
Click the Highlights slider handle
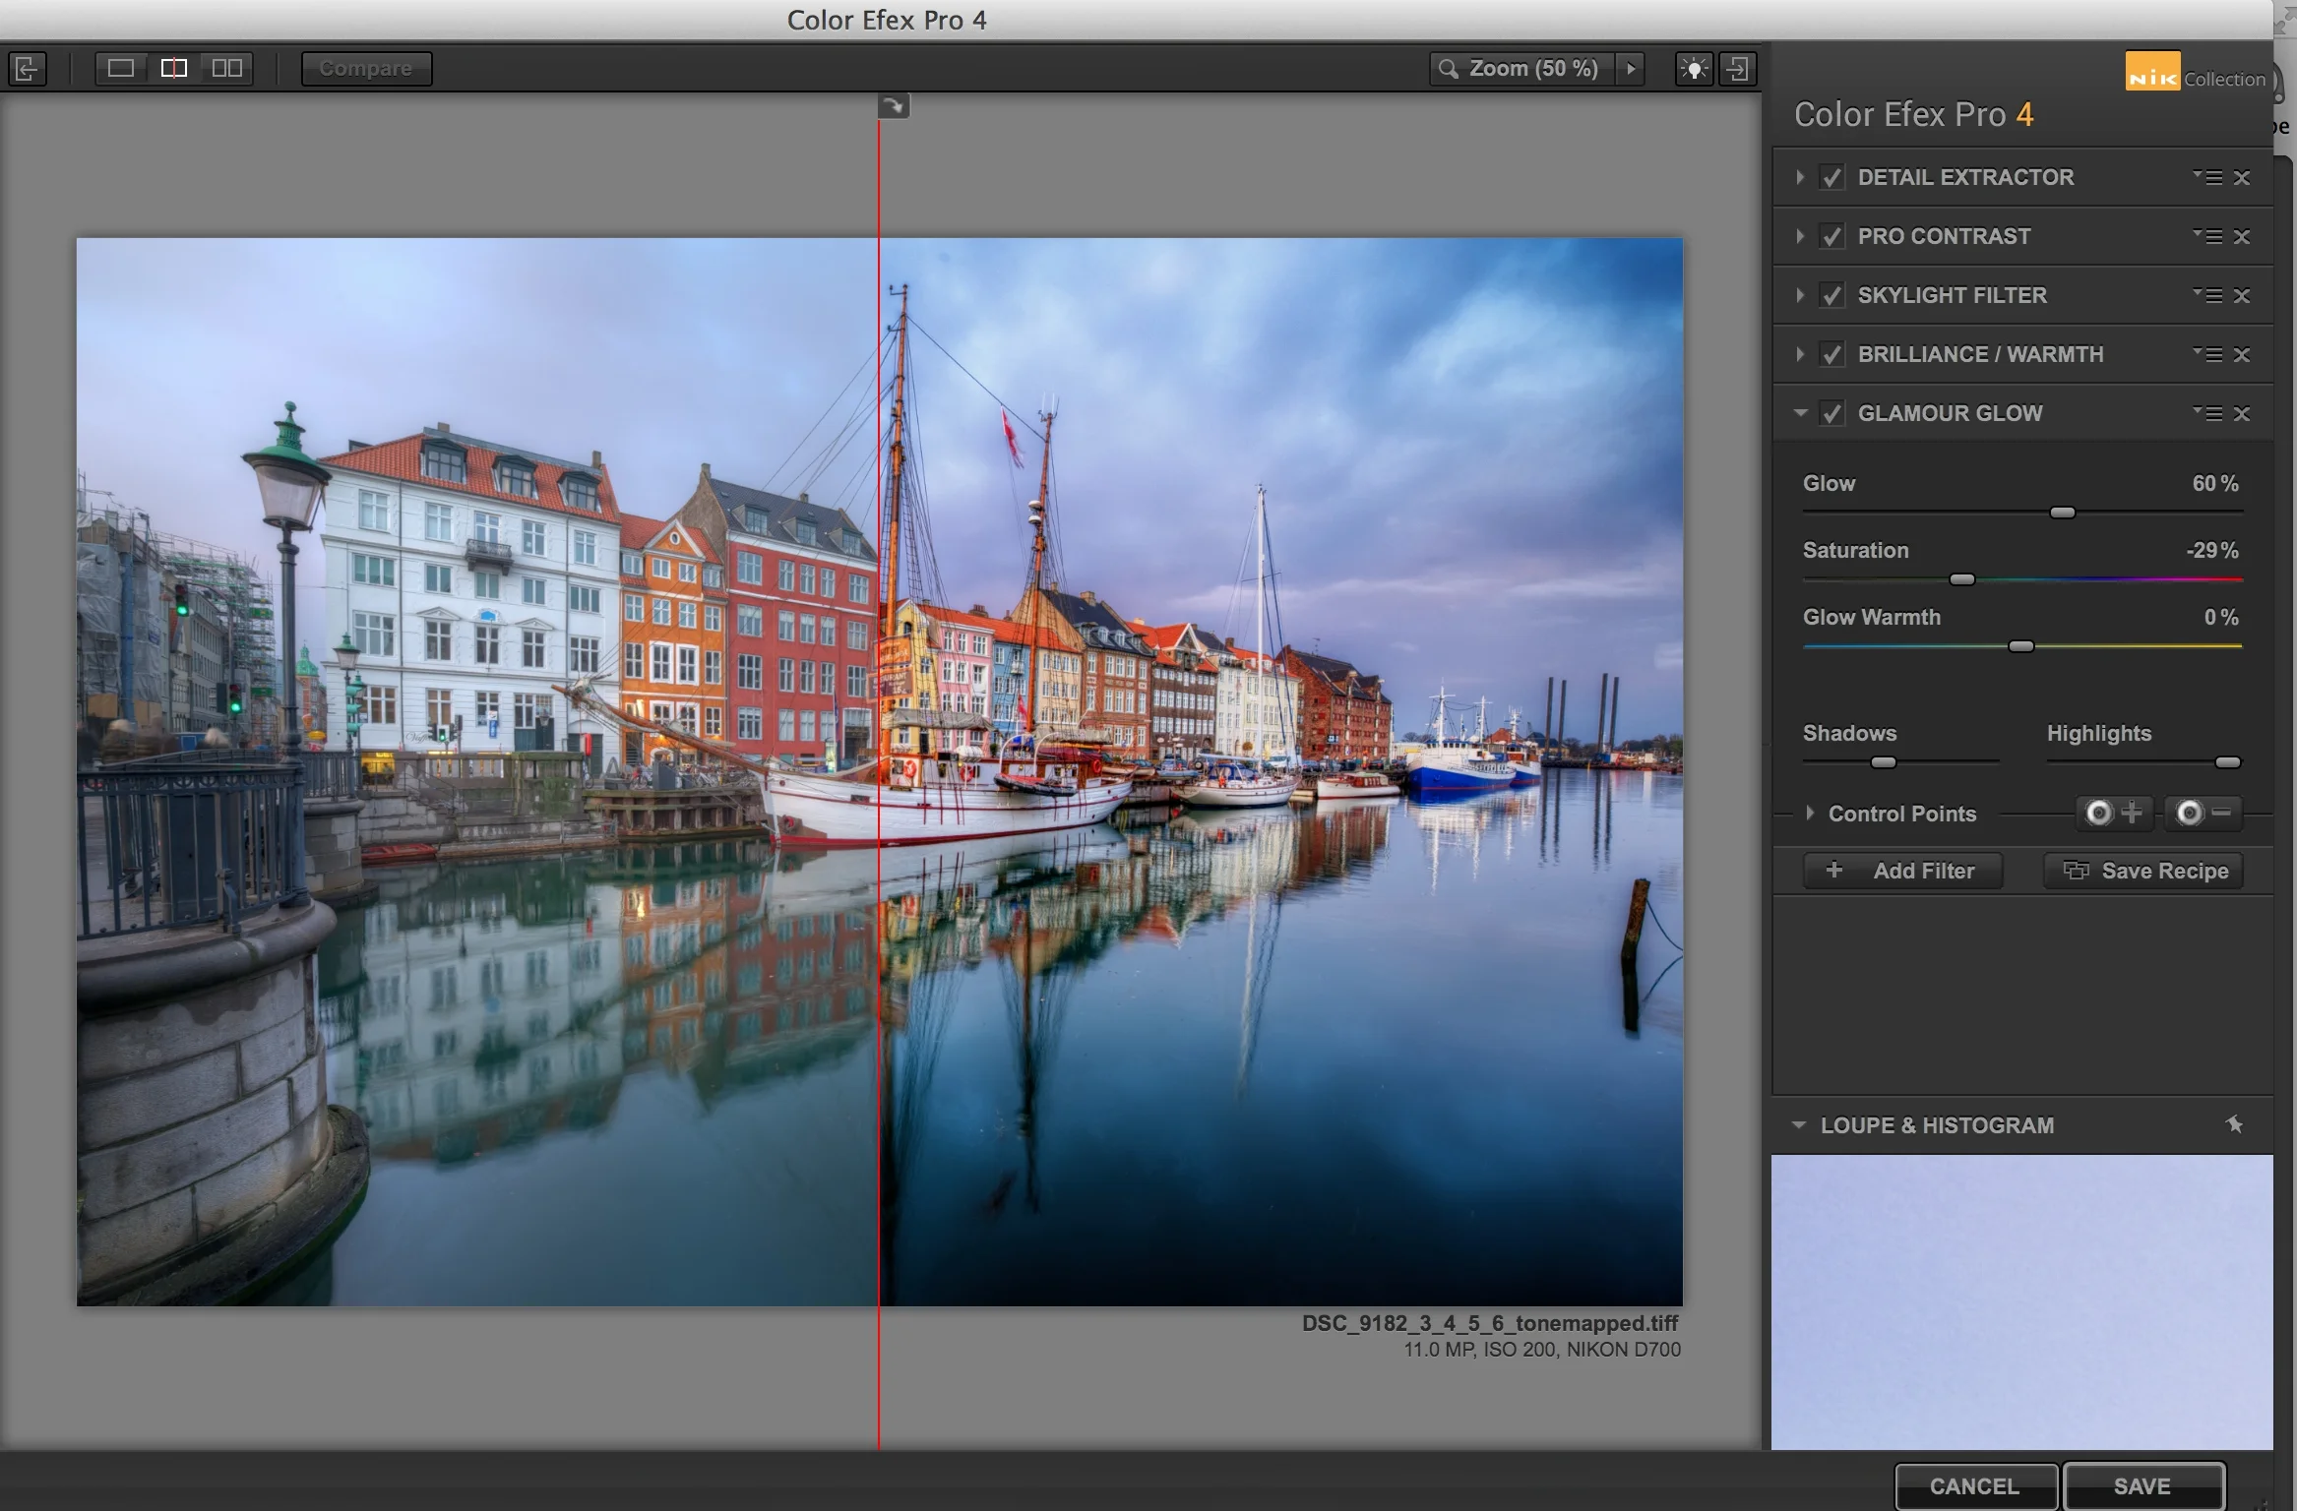(x=2228, y=762)
